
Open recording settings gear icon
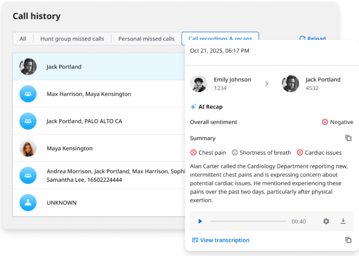pyautogui.click(x=326, y=221)
